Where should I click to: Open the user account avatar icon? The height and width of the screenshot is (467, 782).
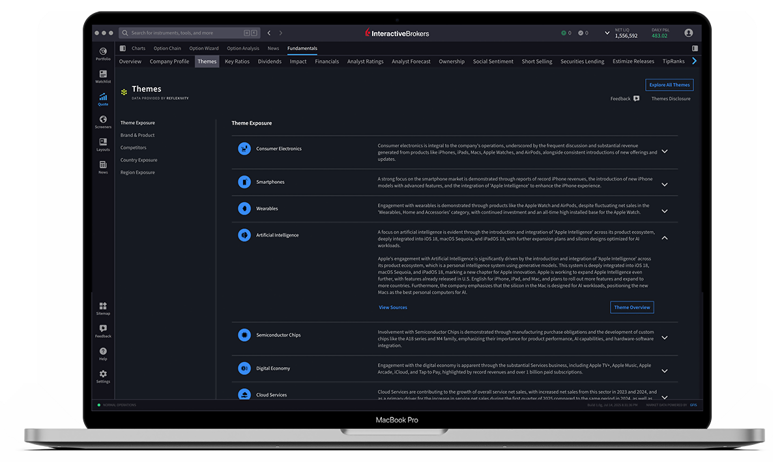(689, 33)
